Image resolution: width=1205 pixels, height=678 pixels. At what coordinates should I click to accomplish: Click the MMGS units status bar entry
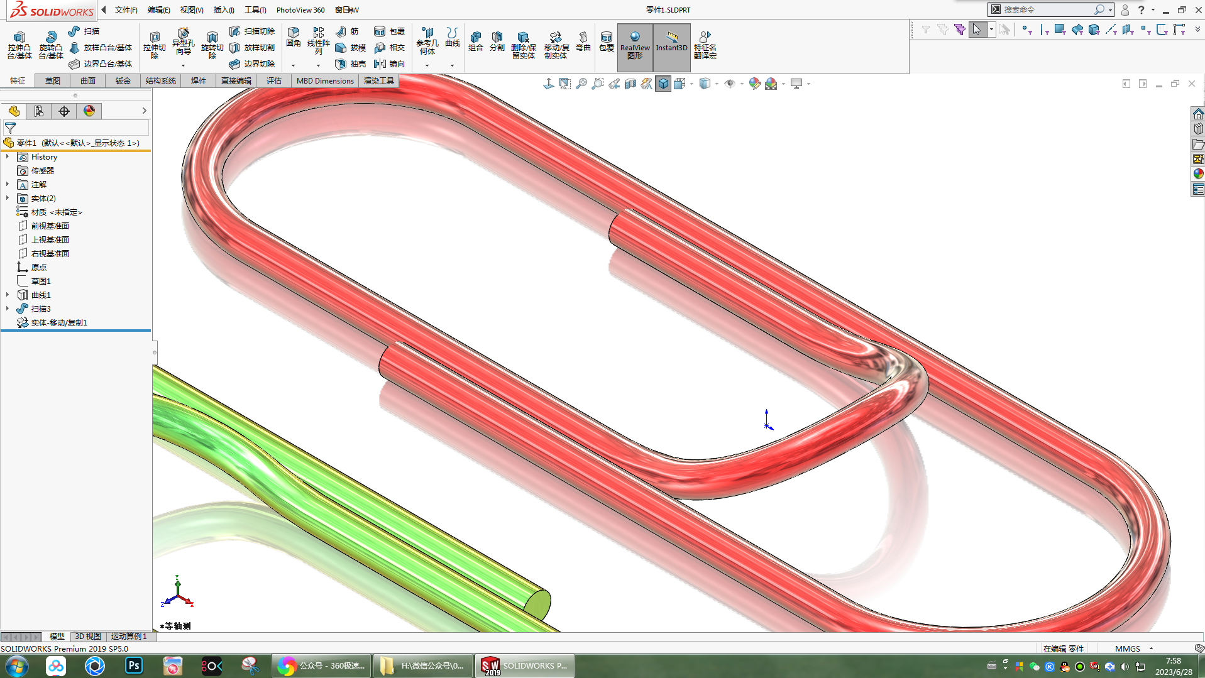[1127, 648]
